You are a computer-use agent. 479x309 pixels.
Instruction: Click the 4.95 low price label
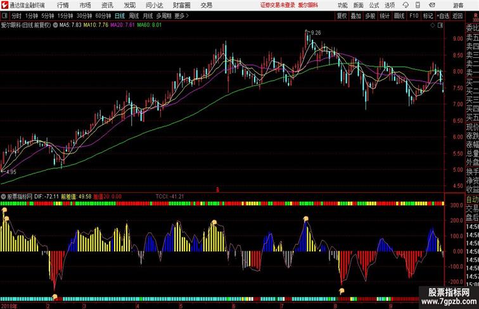pyautogui.click(x=11, y=172)
